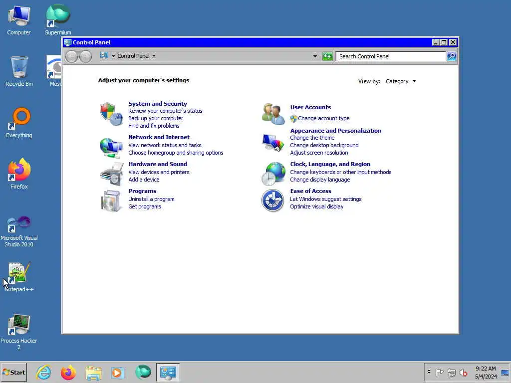Image resolution: width=511 pixels, height=383 pixels.
Task: Open the Network and Internet category
Action: click(x=159, y=137)
